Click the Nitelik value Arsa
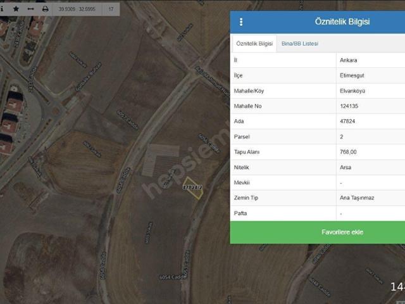Image resolution: width=405 pixels, height=304 pixels. (x=346, y=167)
